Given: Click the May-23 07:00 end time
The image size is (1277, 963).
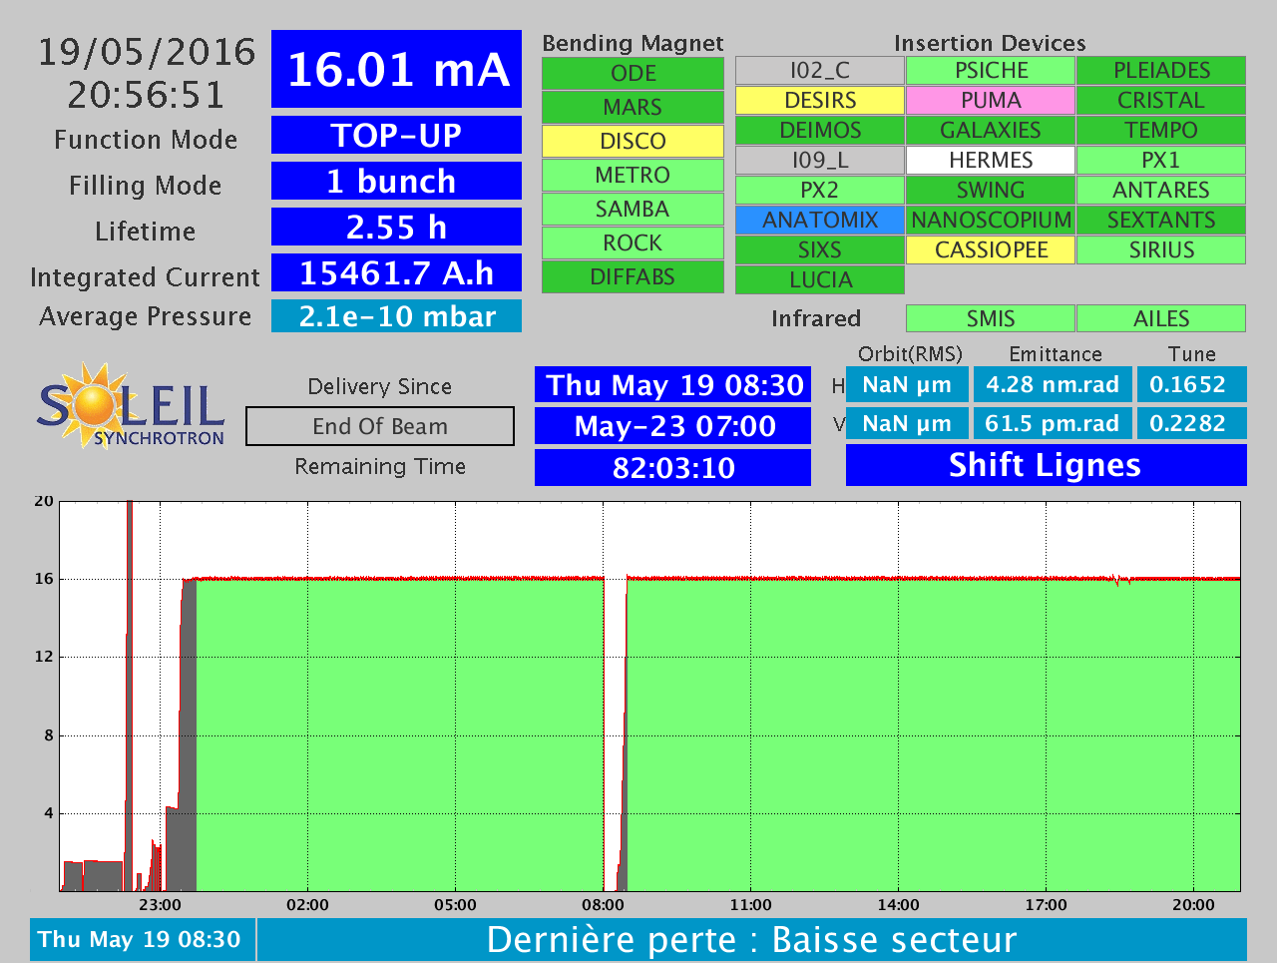Looking at the screenshot, I should [x=673, y=426].
